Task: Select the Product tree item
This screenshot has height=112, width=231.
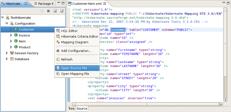Action: pyautogui.click(x=25, y=47)
